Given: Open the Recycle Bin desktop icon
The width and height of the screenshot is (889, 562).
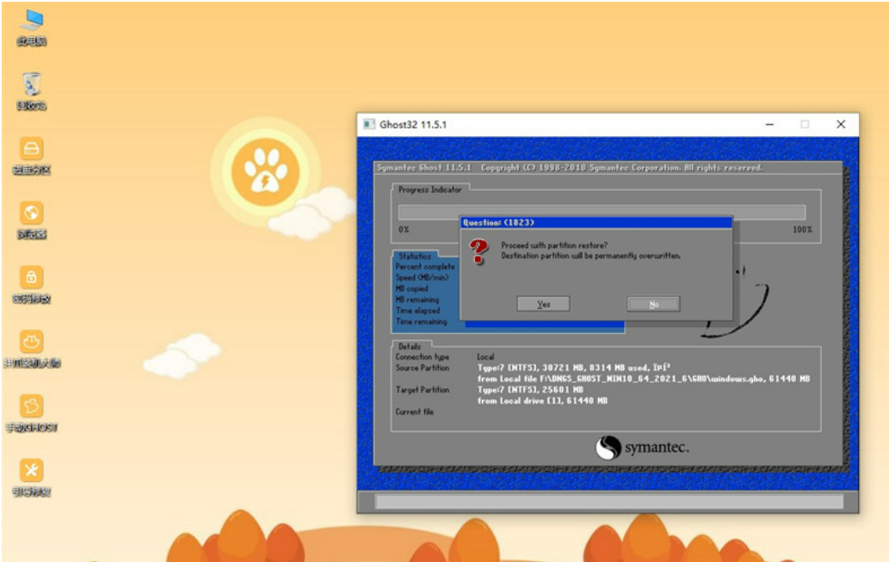Looking at the screenshot, I should point(31,84).
